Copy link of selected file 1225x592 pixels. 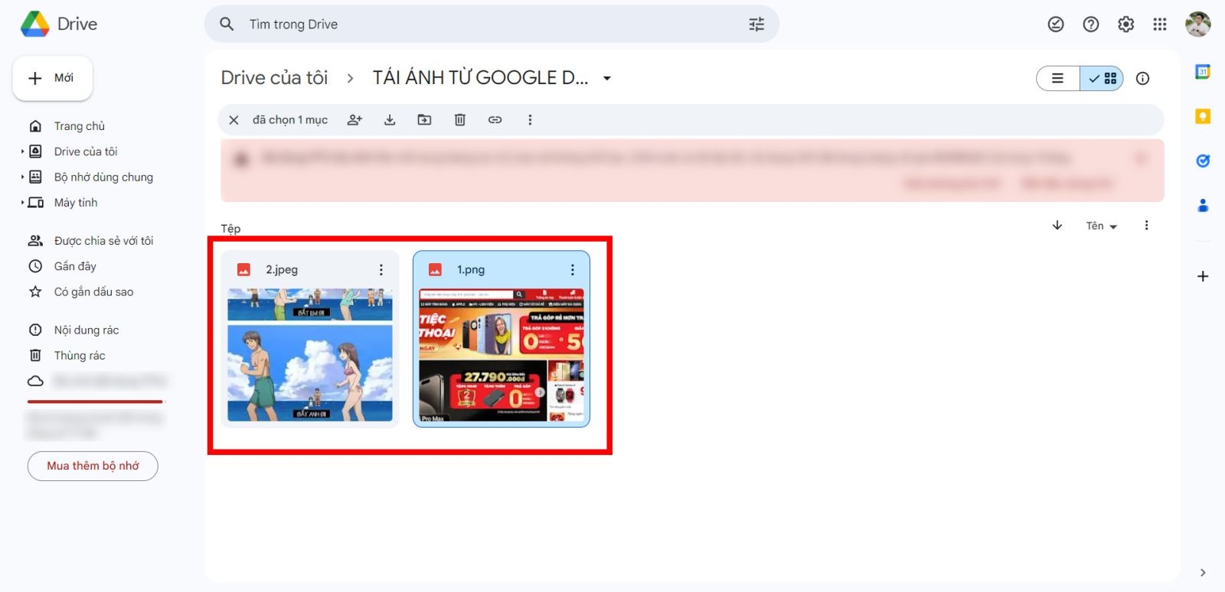(495, 120)
